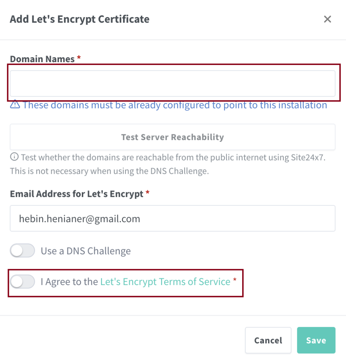Open the Let's Encrypt Terms of Service link
This screenshot has height=364, width=346.
165,282
